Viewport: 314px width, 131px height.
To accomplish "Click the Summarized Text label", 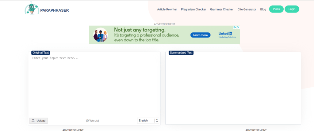I will (181, 53).
